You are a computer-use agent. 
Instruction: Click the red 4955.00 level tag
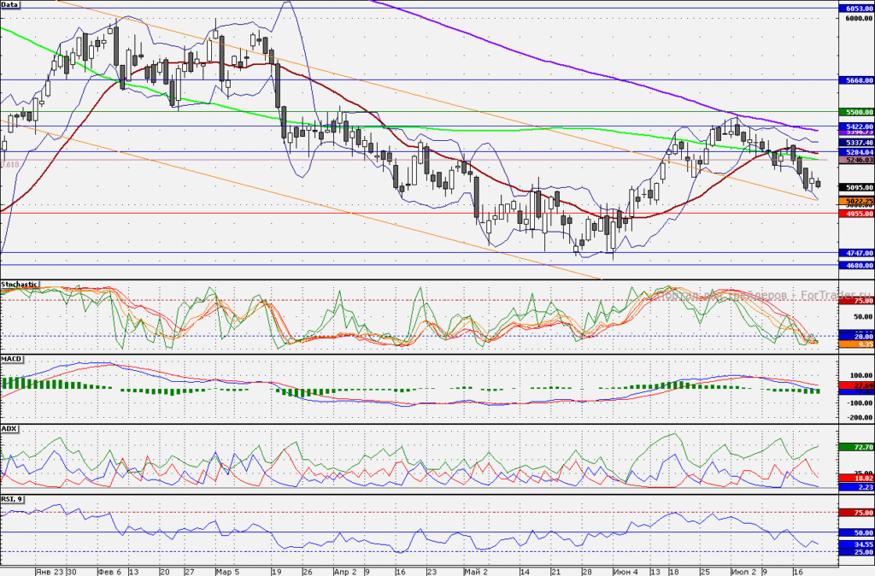pos(856,214)
